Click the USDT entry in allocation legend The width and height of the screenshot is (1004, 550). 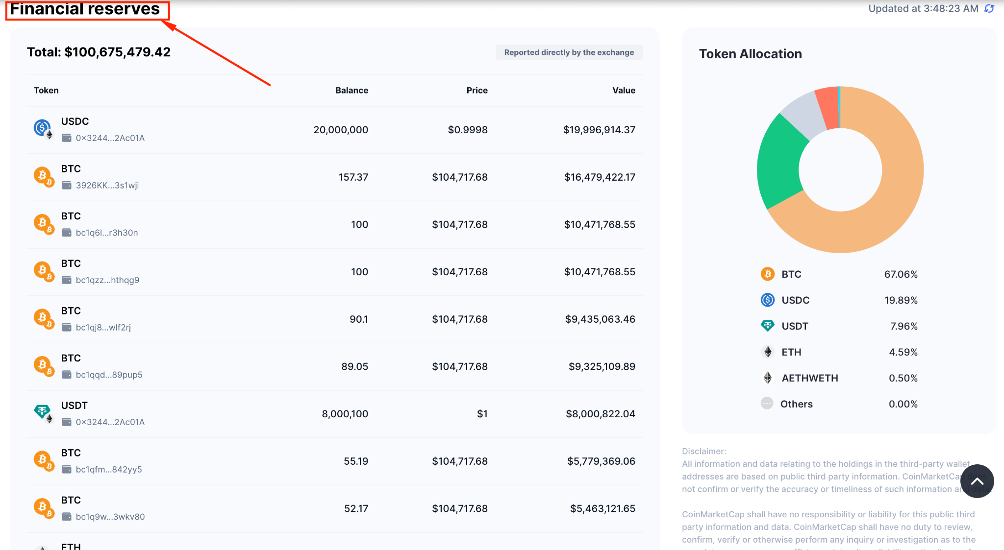coord(794,326)
